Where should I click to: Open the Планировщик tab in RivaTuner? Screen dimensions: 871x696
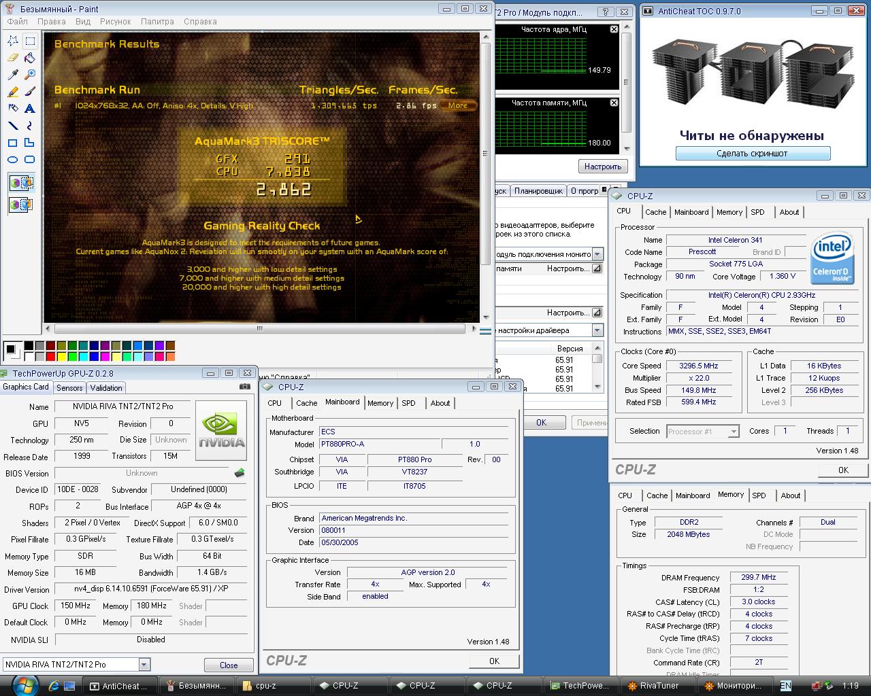[x=538, y=191]
